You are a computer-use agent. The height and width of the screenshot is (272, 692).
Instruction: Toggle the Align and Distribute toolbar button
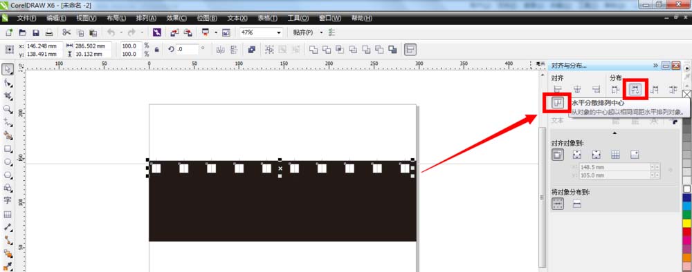click(410, 50)
